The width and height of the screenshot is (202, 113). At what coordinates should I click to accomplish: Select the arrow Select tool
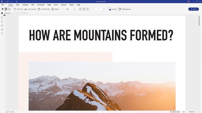3,9
